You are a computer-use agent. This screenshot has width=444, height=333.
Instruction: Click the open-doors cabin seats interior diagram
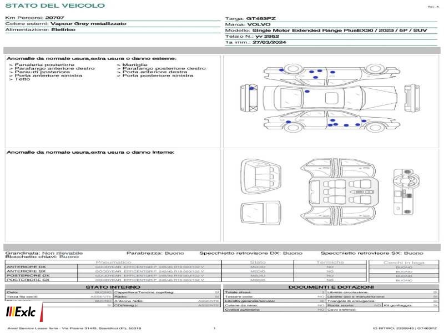click(x=339, y=192)
